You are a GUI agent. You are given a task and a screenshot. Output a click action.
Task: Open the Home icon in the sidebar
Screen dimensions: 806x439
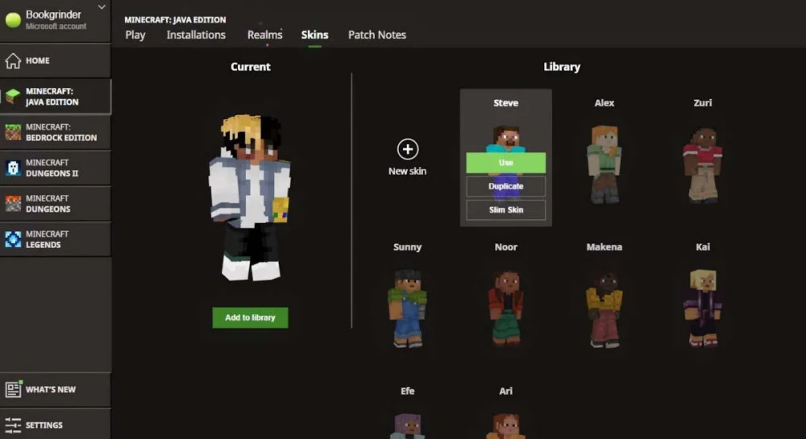13,60
